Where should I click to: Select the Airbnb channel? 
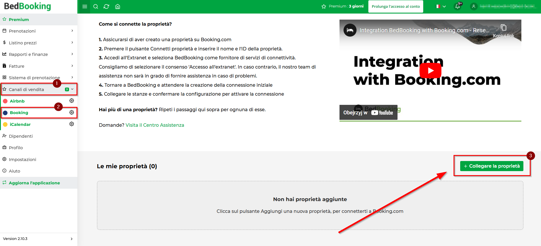(x=17, y=101)
